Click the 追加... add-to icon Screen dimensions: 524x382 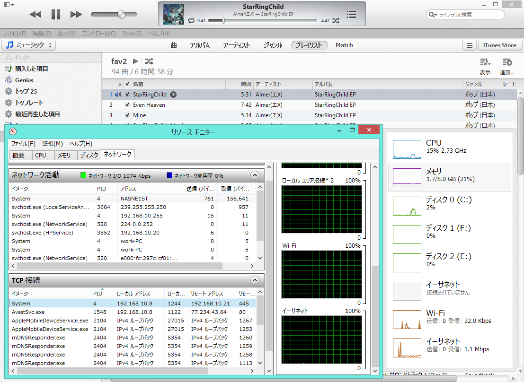[x=506, y=66]
